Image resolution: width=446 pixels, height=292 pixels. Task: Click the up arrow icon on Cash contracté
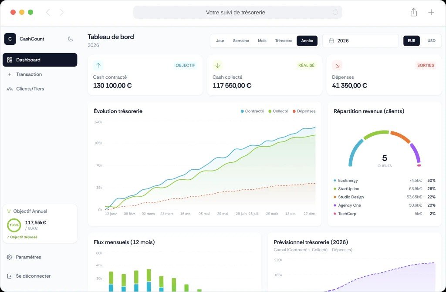coord(98,65)
